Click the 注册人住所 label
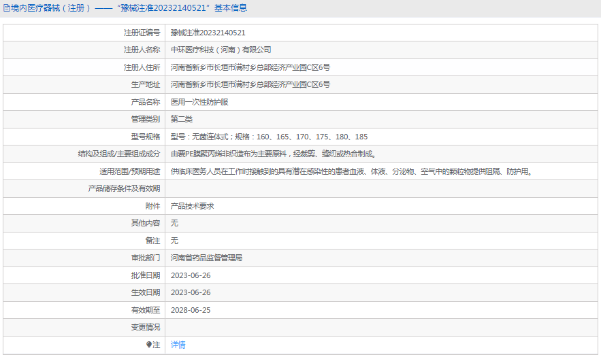The width and height of the screenshot is (601, 361). (142, 67)
